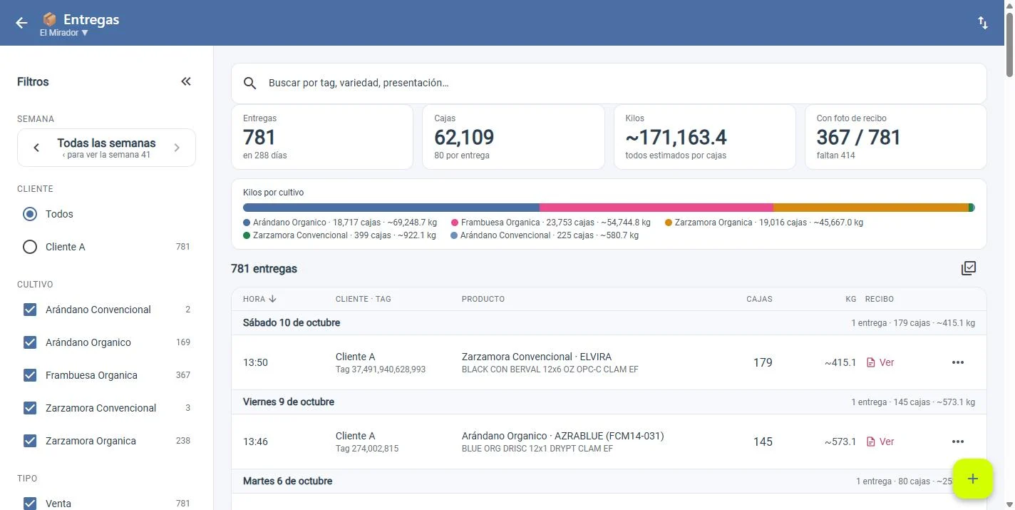Image resolution: width=1015 pixels, height=510 pixels.
Task: Click the Cajas 62,109 summary card
Action: point(513,137)
